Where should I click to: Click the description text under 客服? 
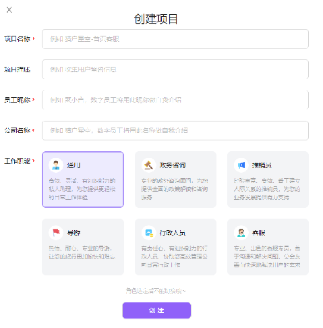[x=267, y=256]
